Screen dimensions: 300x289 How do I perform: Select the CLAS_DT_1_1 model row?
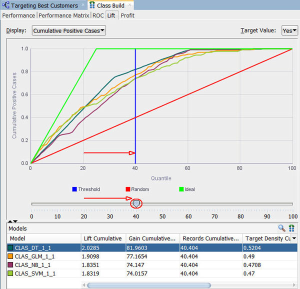point(152,248)
